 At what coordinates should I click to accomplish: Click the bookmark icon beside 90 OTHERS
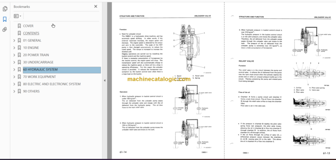point(19,91)
